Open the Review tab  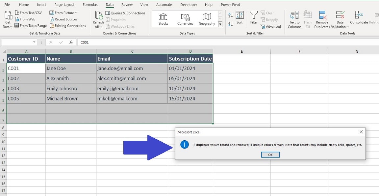[x=127, y=4]
